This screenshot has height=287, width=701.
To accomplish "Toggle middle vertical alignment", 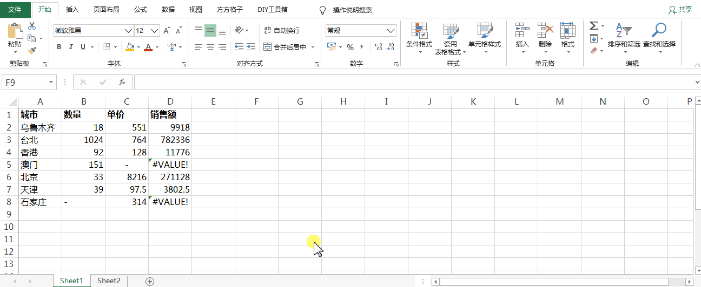I will point(210,31).
